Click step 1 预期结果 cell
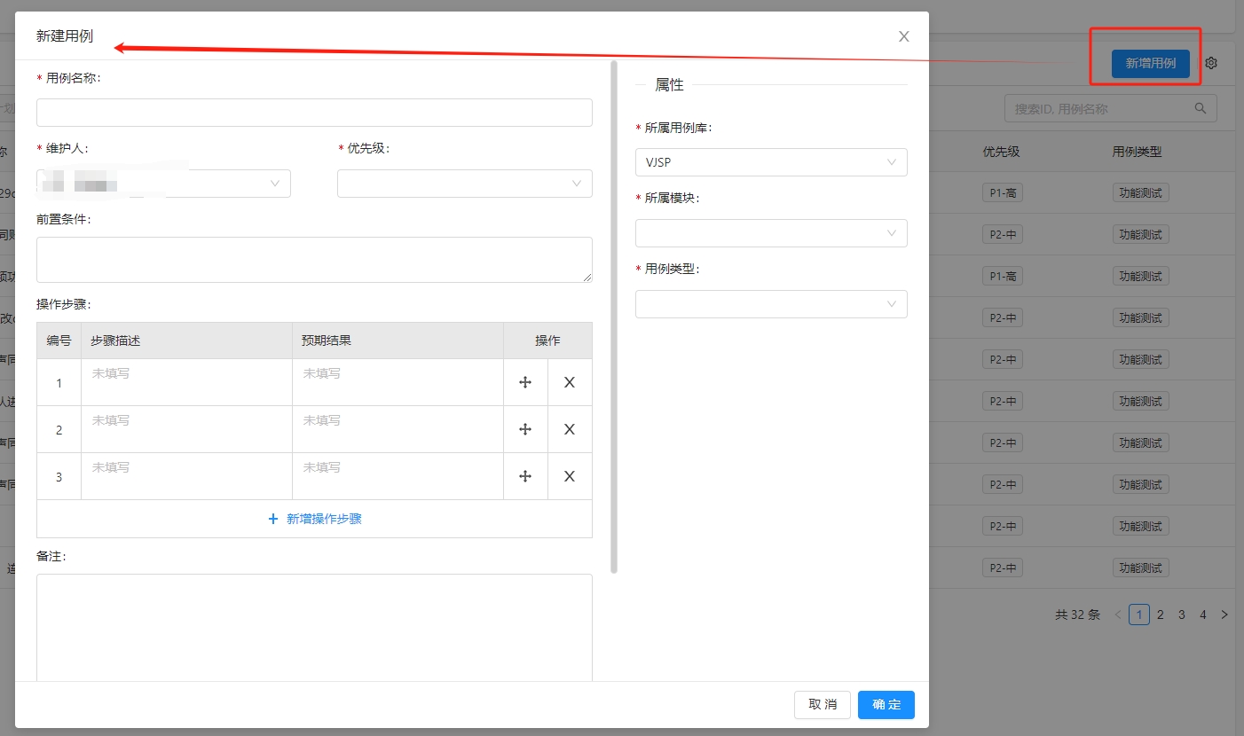 pyautogui.click(x=398, y=382)
